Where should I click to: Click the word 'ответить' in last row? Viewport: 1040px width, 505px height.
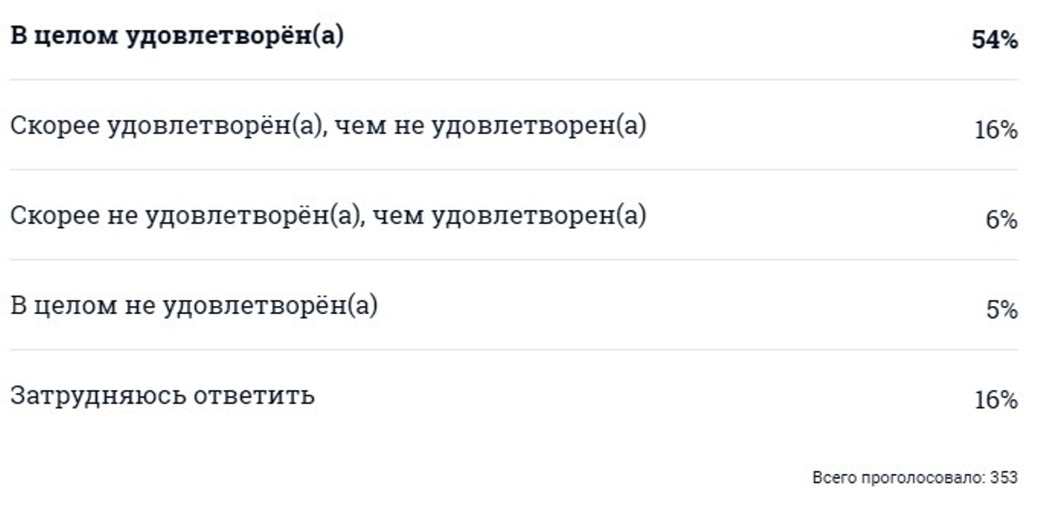[254, 396]
